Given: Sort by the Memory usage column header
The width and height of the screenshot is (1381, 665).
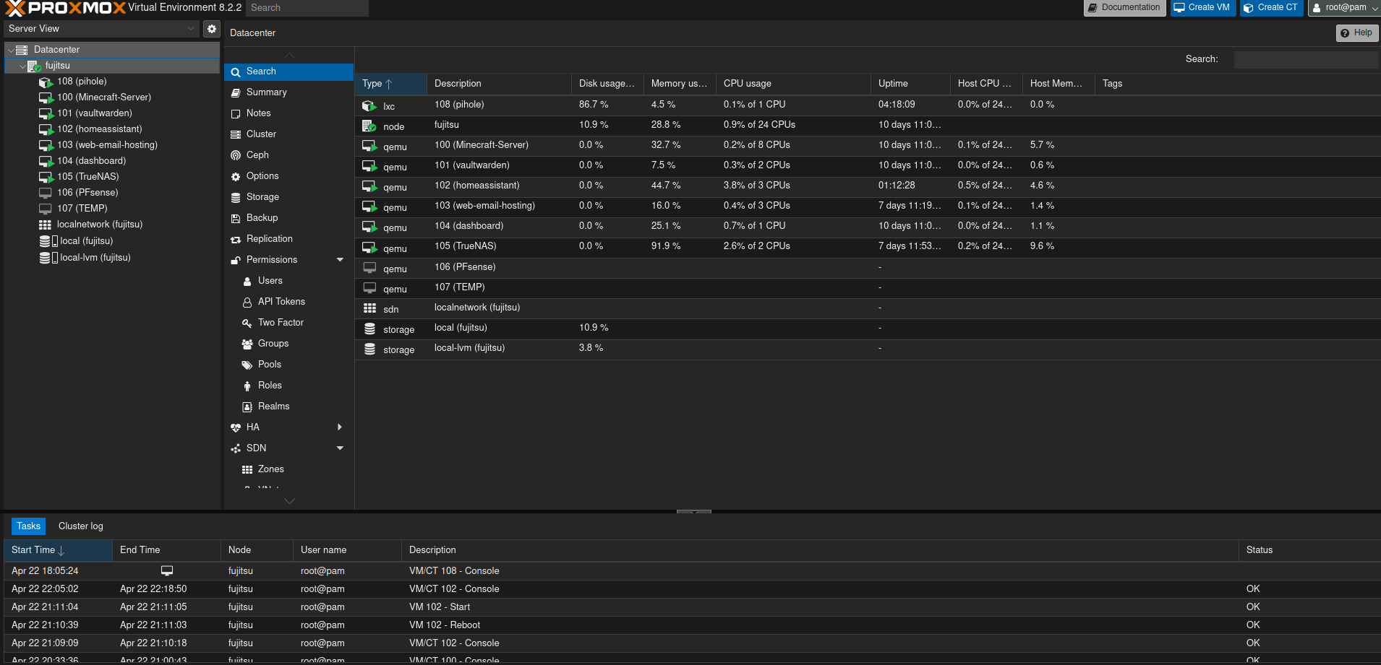Looking at the screenshot, I should pos(680,84).
